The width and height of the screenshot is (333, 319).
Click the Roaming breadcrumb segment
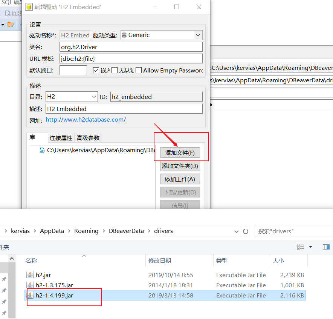86,231
